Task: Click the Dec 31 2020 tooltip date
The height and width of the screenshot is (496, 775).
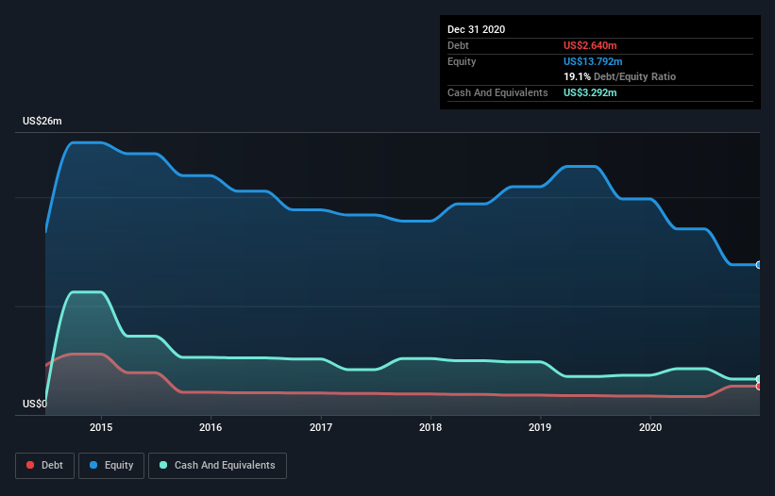Action: [x=476, y=29]
